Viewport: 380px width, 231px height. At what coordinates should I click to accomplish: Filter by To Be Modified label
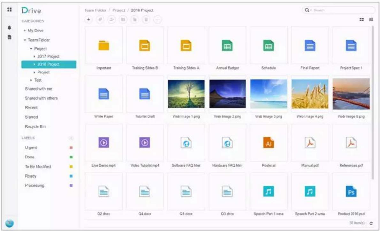coord(38,166)
